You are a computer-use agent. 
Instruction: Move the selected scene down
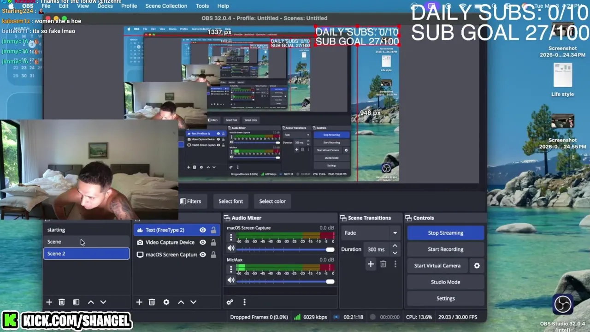tap(103, 302)
